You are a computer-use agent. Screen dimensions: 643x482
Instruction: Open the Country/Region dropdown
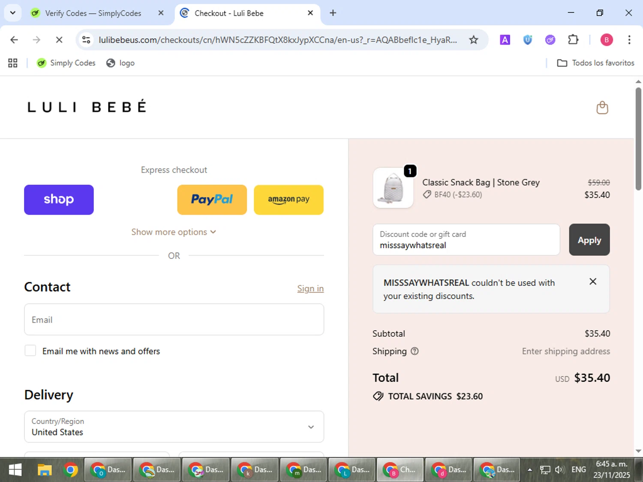click(174, 427)
